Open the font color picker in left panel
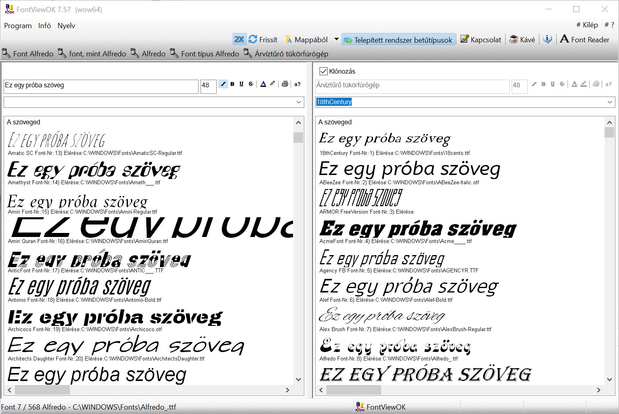Image resolution: width=619 pixels, height=414 pixels. point(263,84)
